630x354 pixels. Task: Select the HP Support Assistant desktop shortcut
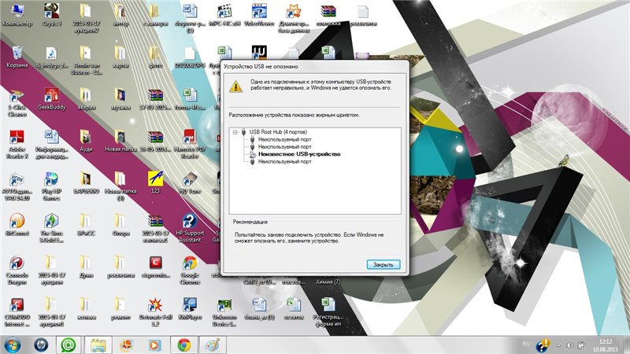tap(188, 224)
